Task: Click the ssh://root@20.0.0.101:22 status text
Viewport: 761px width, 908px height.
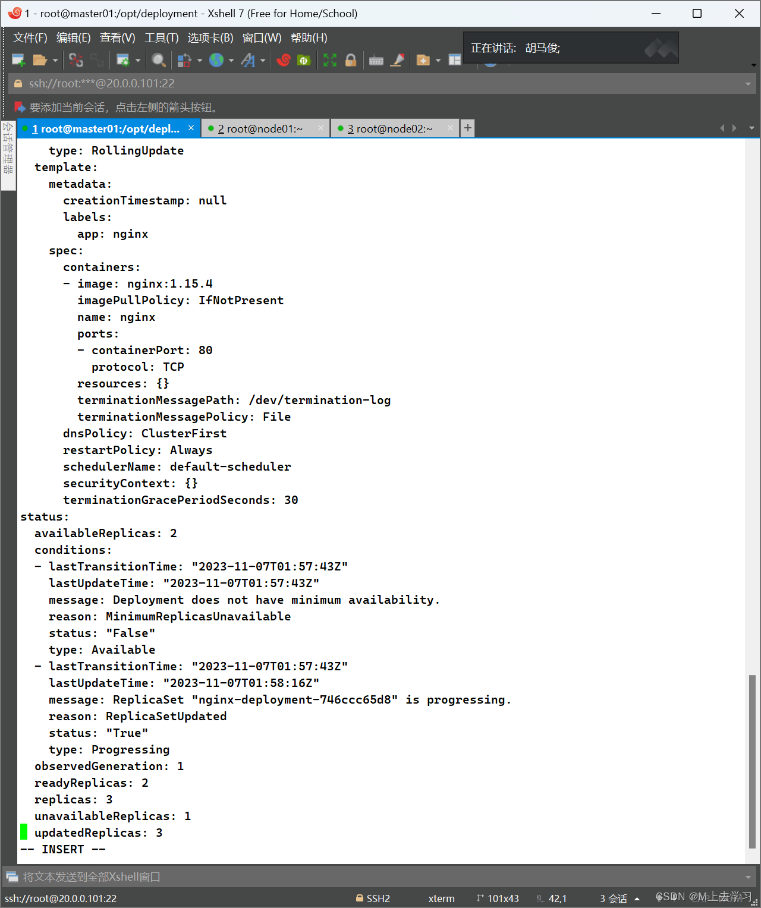Action: 61,898
